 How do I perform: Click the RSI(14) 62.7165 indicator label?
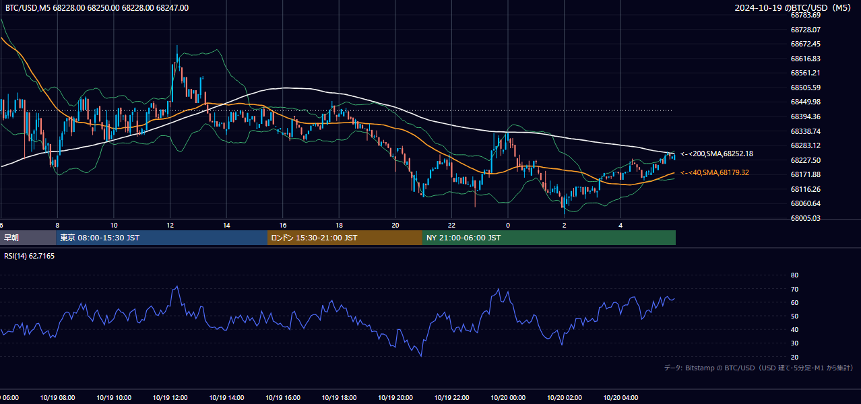(30, 256)
